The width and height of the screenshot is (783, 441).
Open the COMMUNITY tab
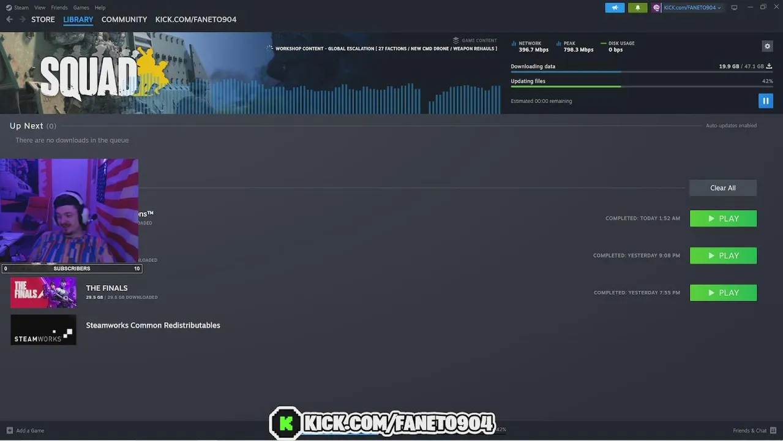point(124,20)
